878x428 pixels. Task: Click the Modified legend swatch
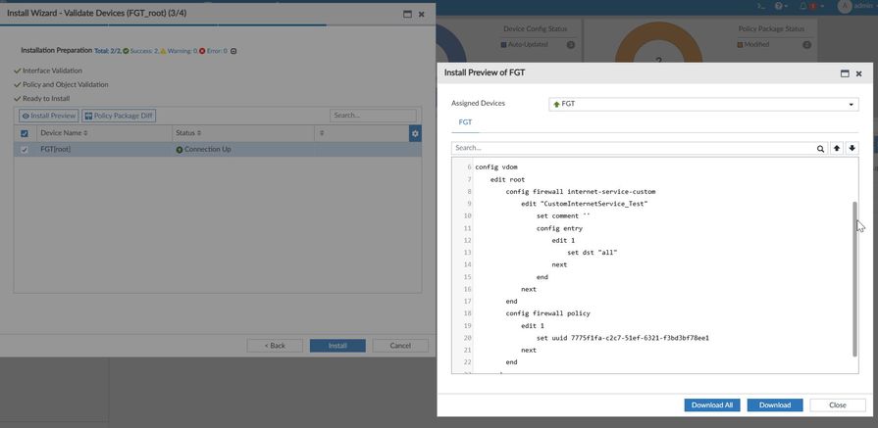(740, 45)
